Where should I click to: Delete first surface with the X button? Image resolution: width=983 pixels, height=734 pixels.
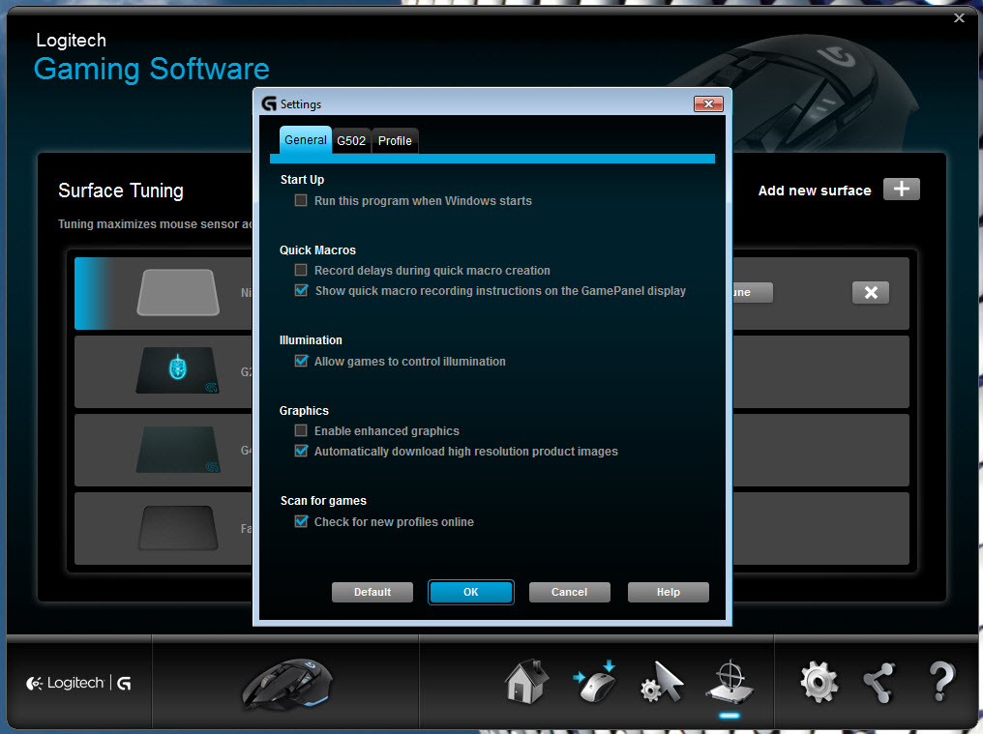[x=870, y=292]
